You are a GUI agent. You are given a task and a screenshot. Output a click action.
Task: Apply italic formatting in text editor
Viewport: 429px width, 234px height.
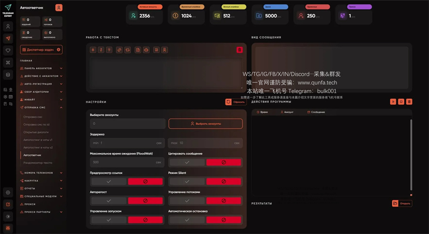pos(101,50)
